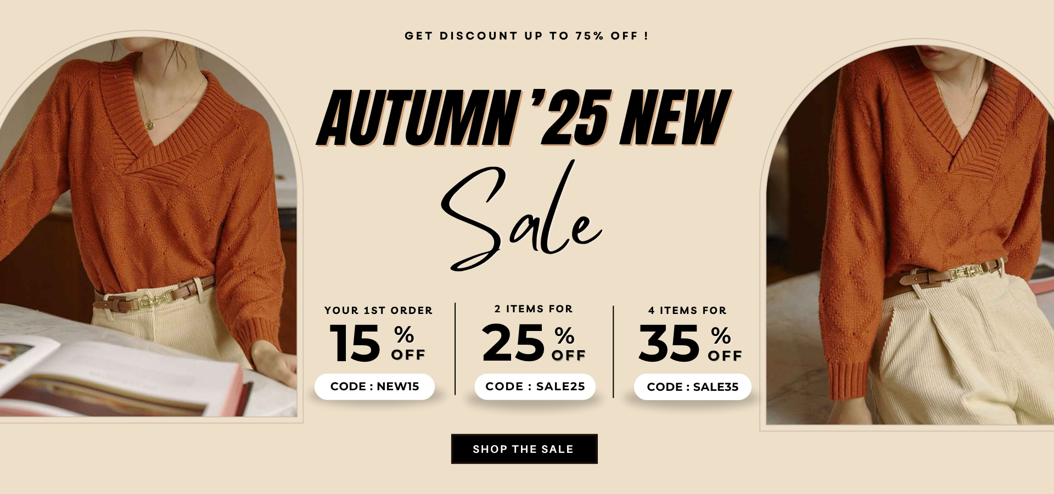This screenshot has width=1054, height=494.
Task: Click the YOUR 1ST ORDER label
Action: point(379,311)
